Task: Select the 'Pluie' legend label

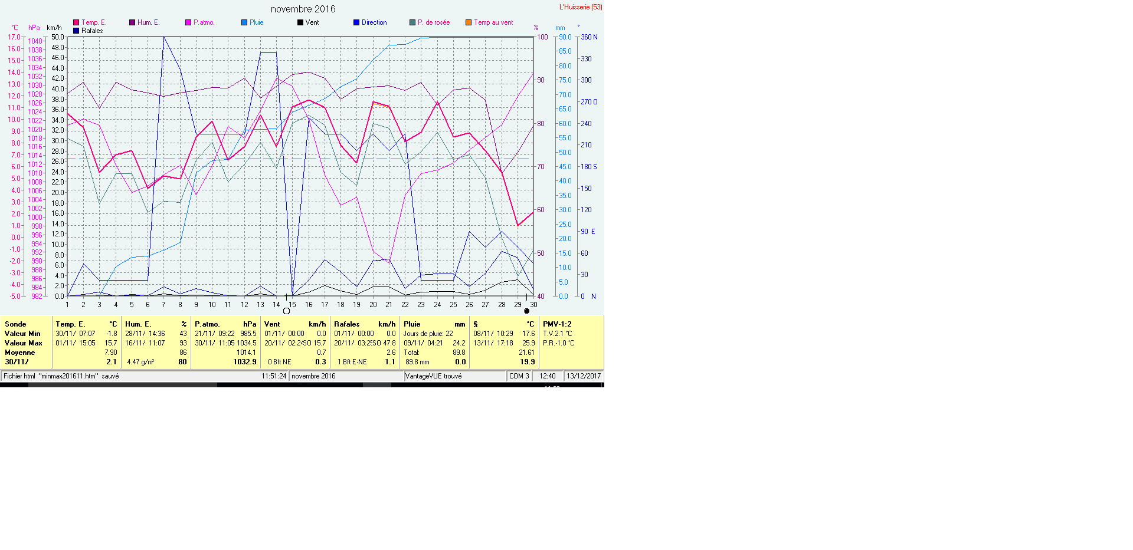Action: [x=257, y=22]
